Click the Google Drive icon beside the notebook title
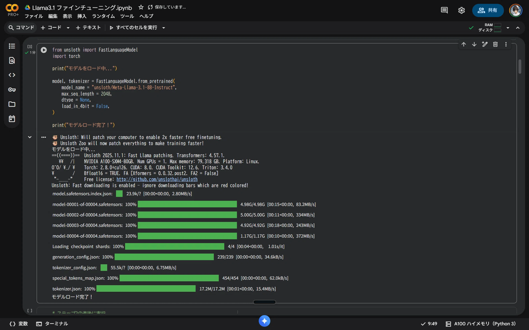This screenshot has width=529, height=330. coord(28,7)
